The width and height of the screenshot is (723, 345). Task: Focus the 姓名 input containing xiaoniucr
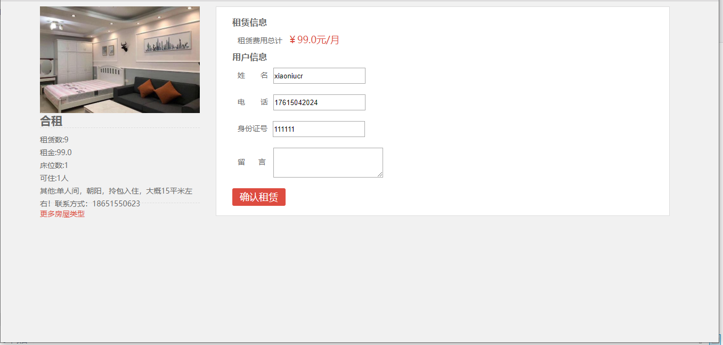pos(319,76)
